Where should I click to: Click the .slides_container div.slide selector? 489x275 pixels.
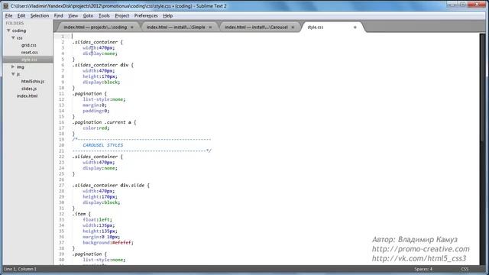109,185
